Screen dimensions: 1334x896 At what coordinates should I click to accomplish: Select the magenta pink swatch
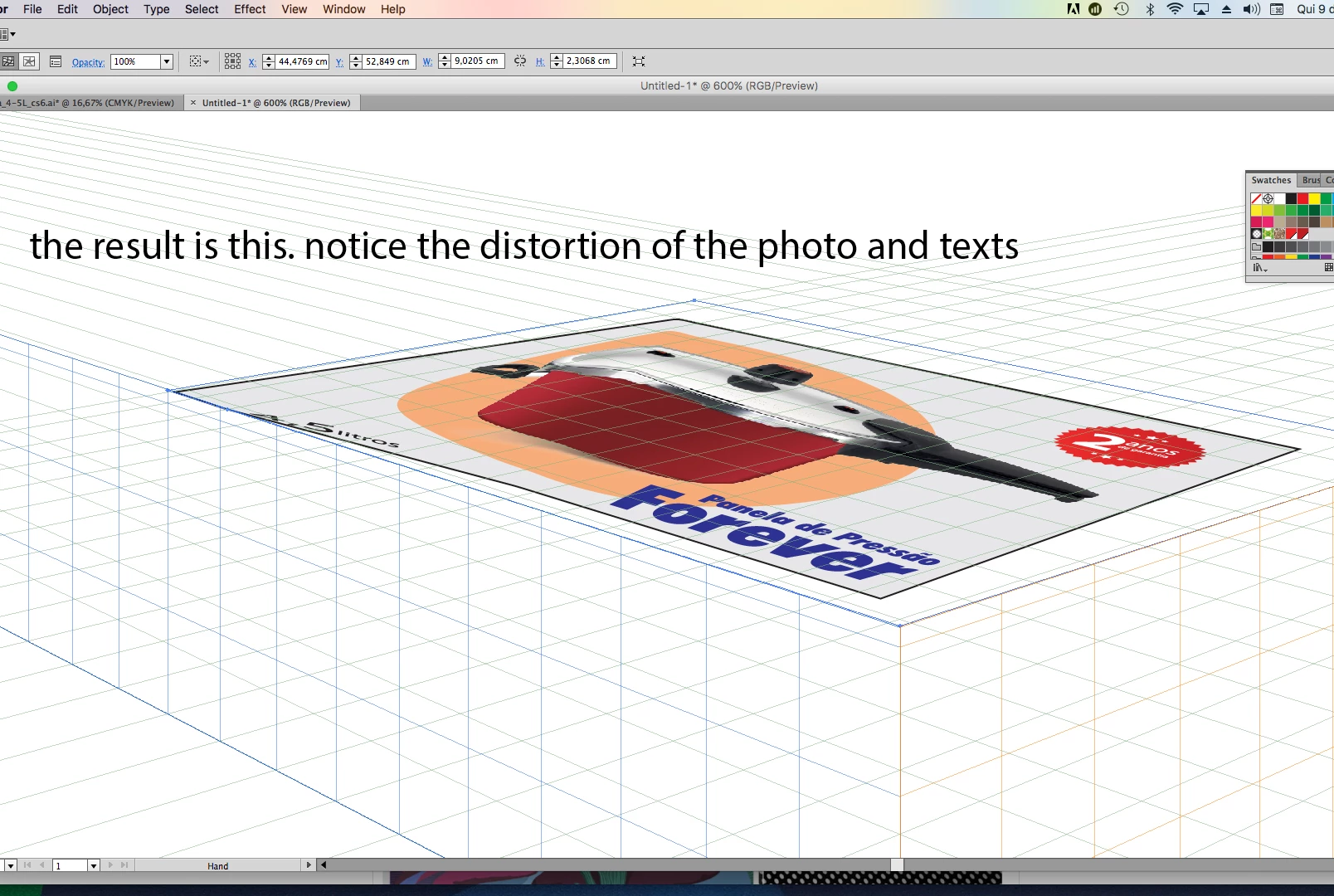[1268, 222]
